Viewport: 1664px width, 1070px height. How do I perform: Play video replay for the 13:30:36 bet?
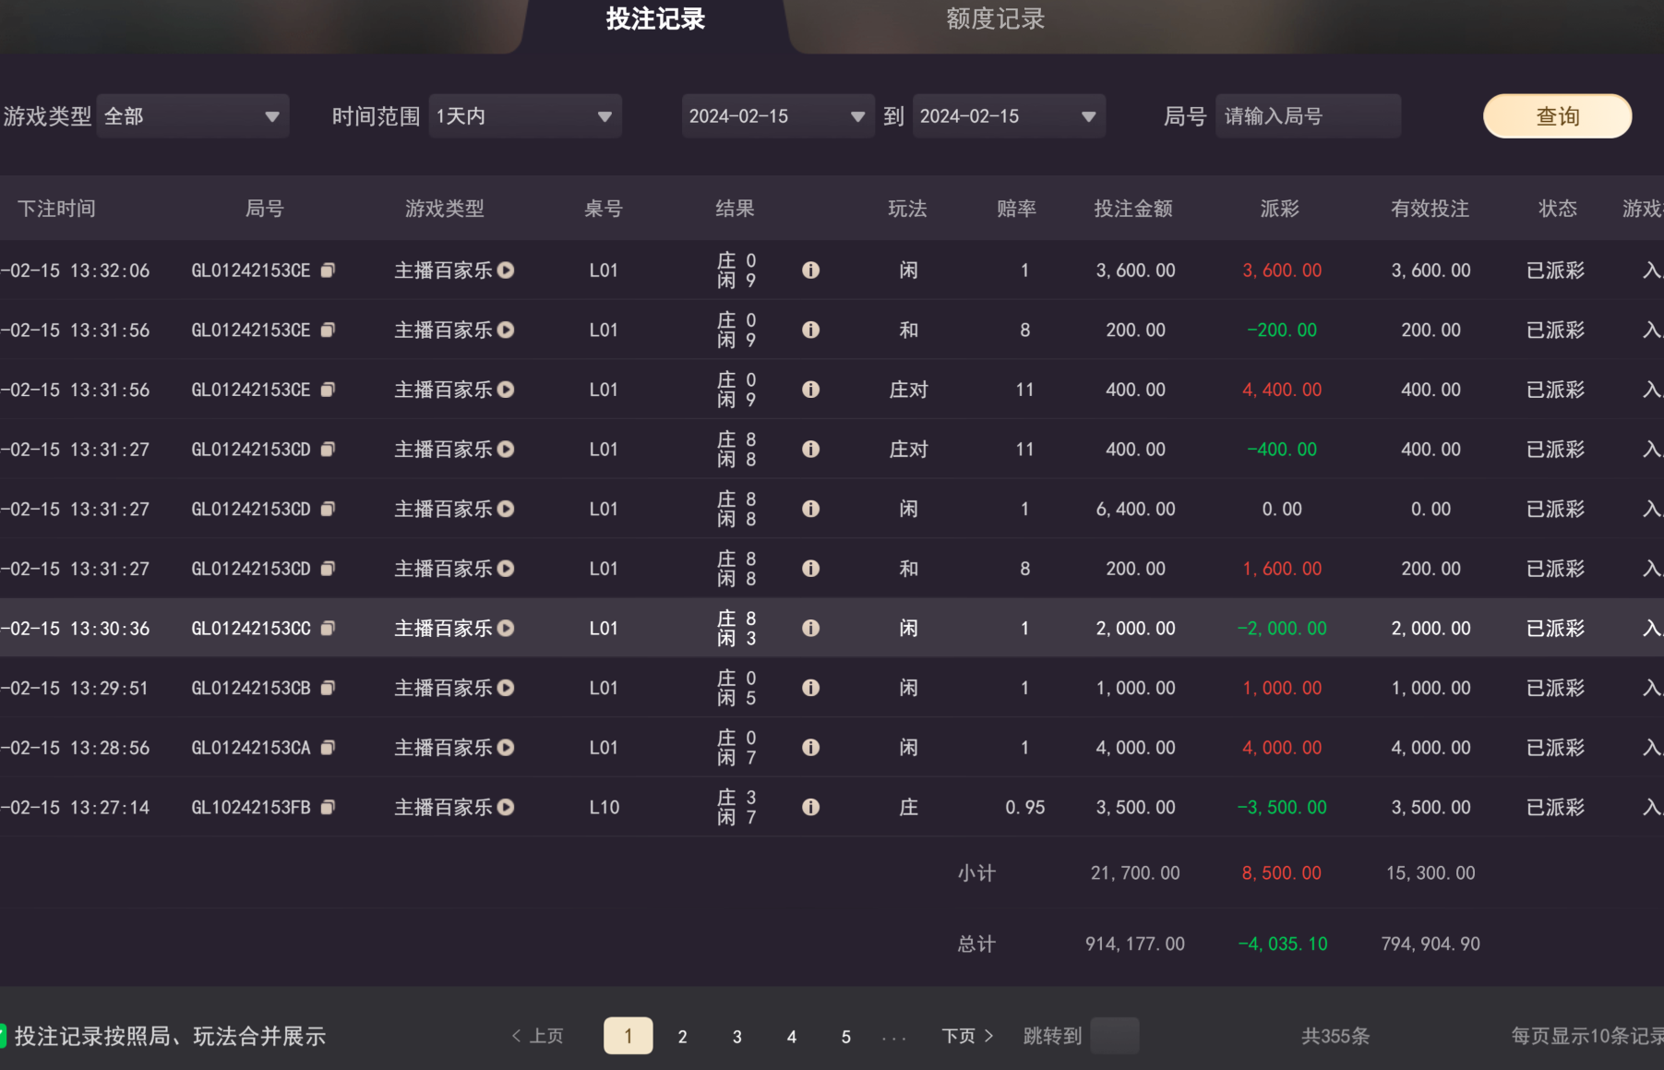[506, 629]
